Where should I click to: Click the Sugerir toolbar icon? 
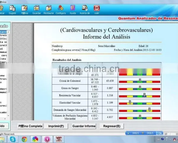(12, 8)
